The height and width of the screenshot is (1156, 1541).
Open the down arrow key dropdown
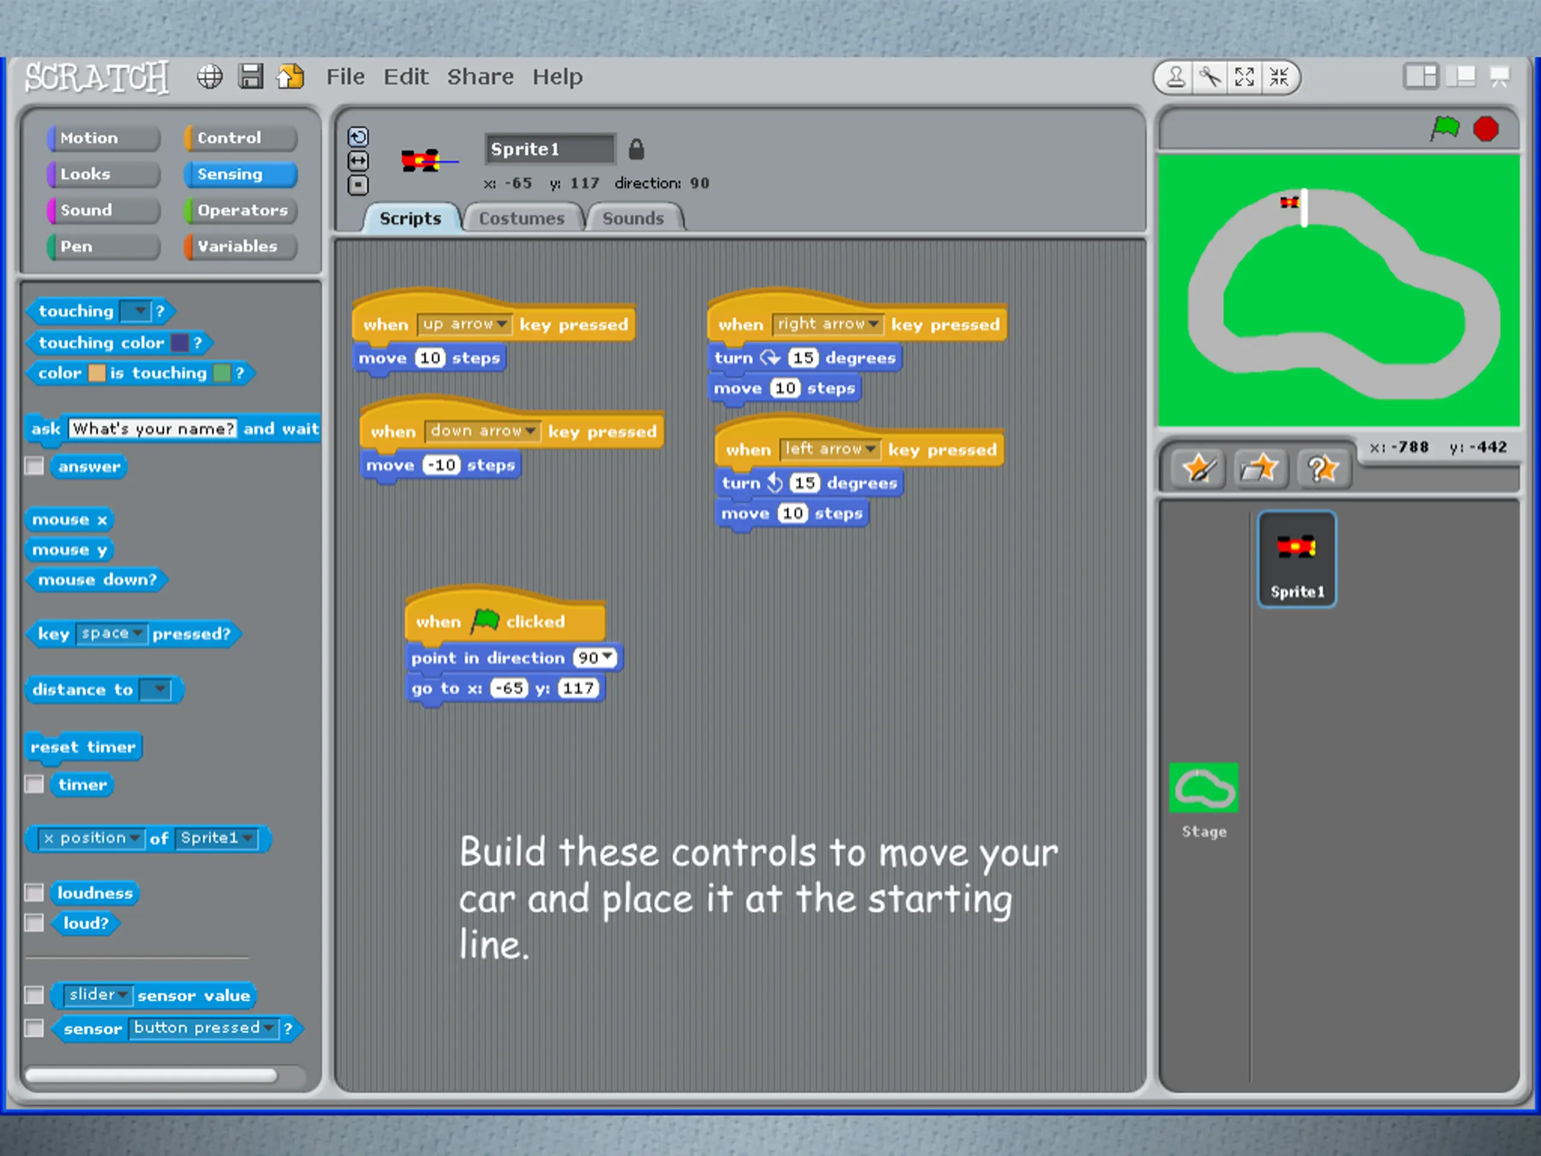click(x=482, y=431)
